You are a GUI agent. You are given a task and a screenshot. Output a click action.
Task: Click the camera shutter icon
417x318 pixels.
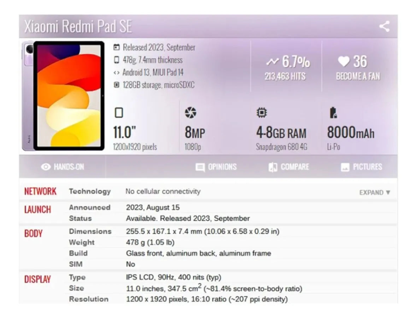[x=190, y=113]
